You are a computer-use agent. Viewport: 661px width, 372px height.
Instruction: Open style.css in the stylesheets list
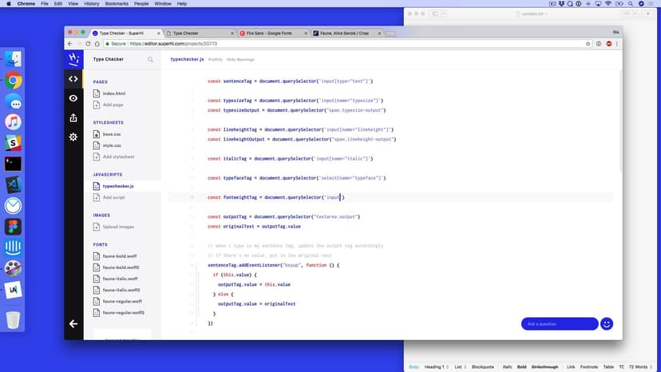tap(112, 145)
